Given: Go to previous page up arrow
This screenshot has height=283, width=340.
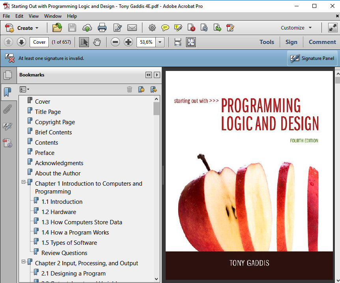Looking at the screenshot, I should coord(8,42).
